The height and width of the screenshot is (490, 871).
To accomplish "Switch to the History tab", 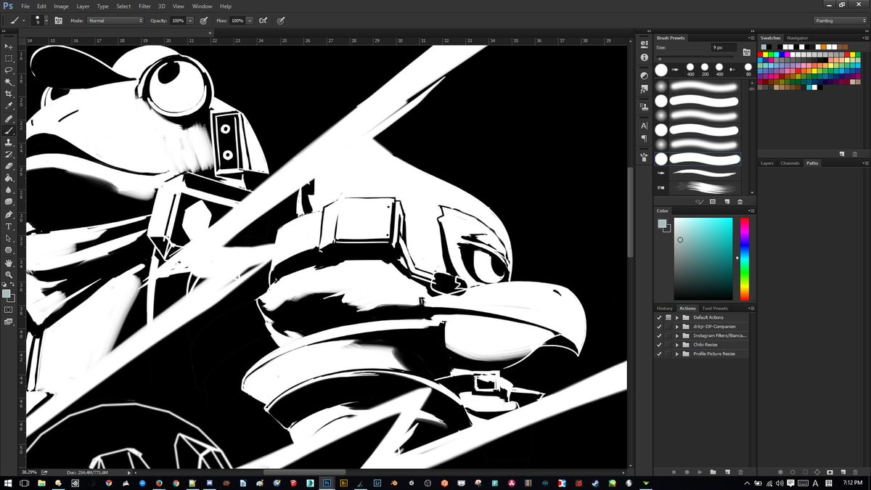I will [x=665, y=309].
